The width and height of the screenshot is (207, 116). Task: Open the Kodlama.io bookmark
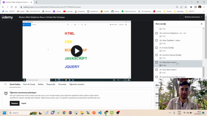[x=93, y=11]
